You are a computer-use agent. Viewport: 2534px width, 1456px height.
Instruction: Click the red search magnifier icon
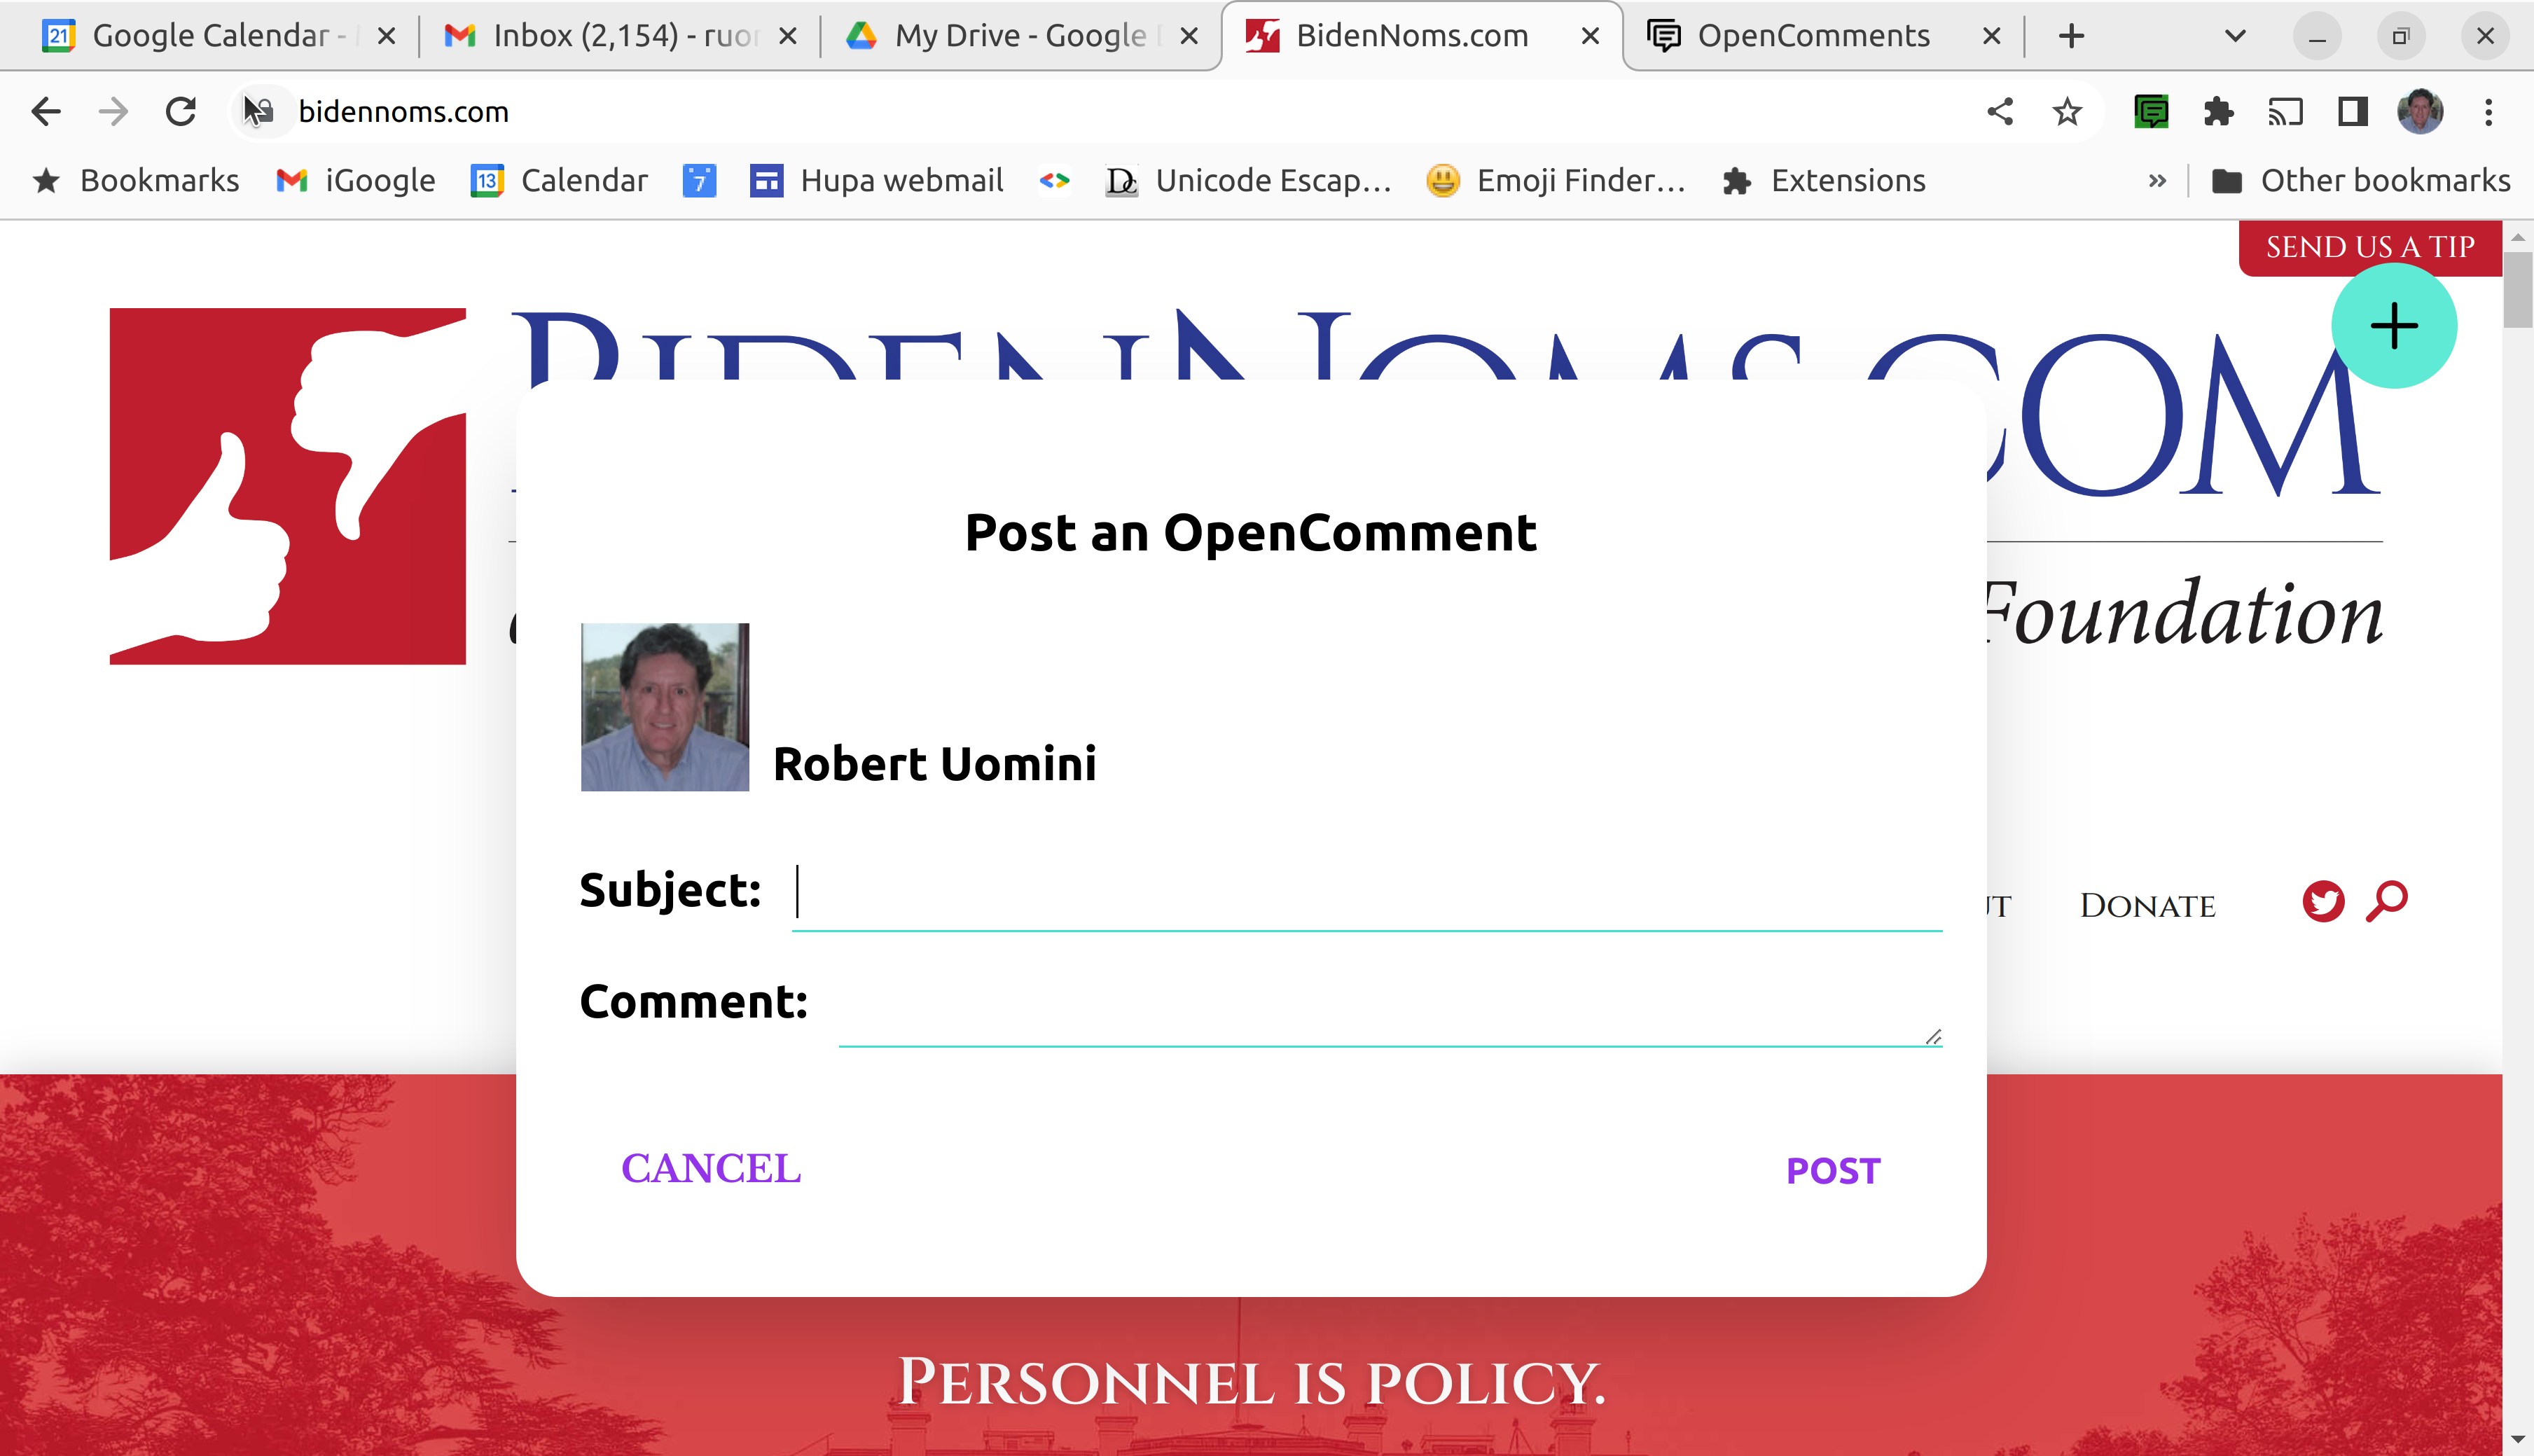point(2387,901)
